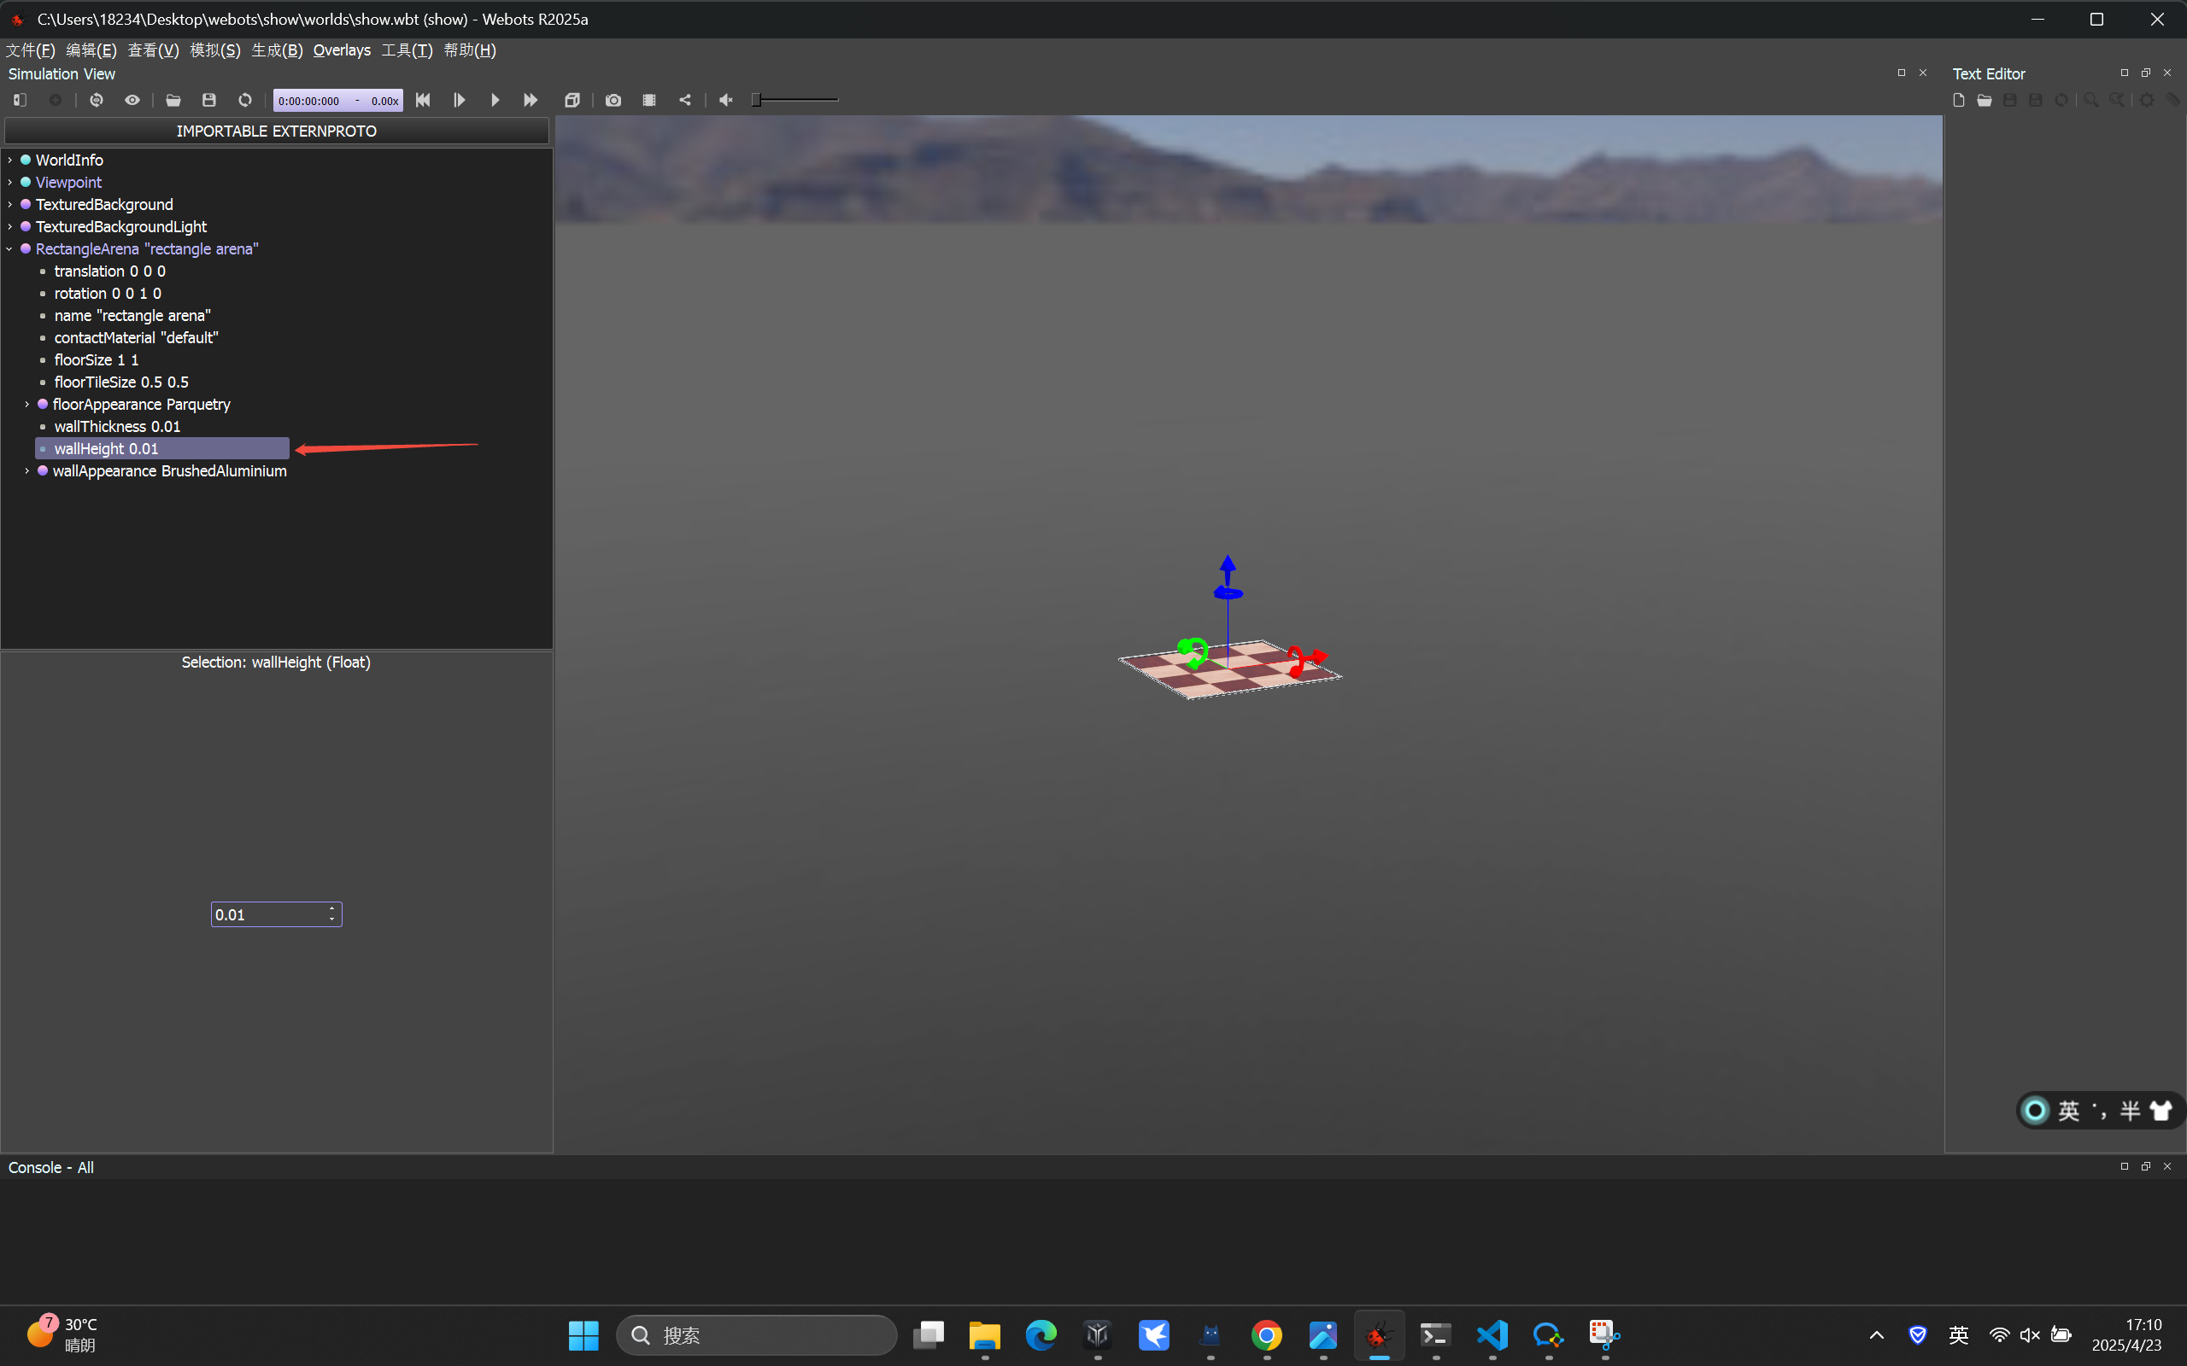Take a screenshot with the camera icon
The height and width of the screenshot is (1366, 2187).
tap(613, 100)
